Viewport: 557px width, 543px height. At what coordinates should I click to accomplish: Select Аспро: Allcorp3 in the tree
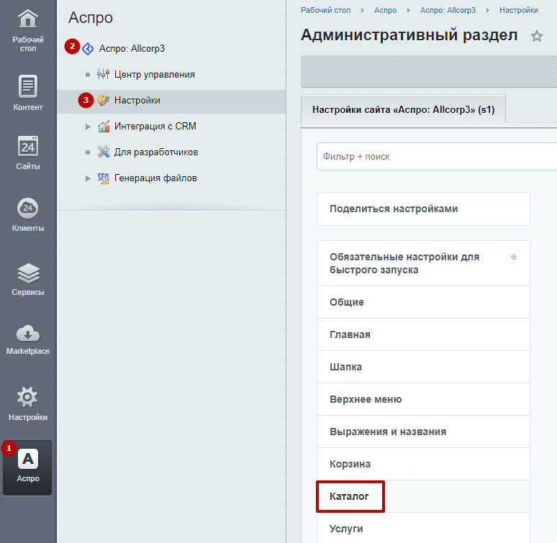pyautogui.click(x=132, y=48)
